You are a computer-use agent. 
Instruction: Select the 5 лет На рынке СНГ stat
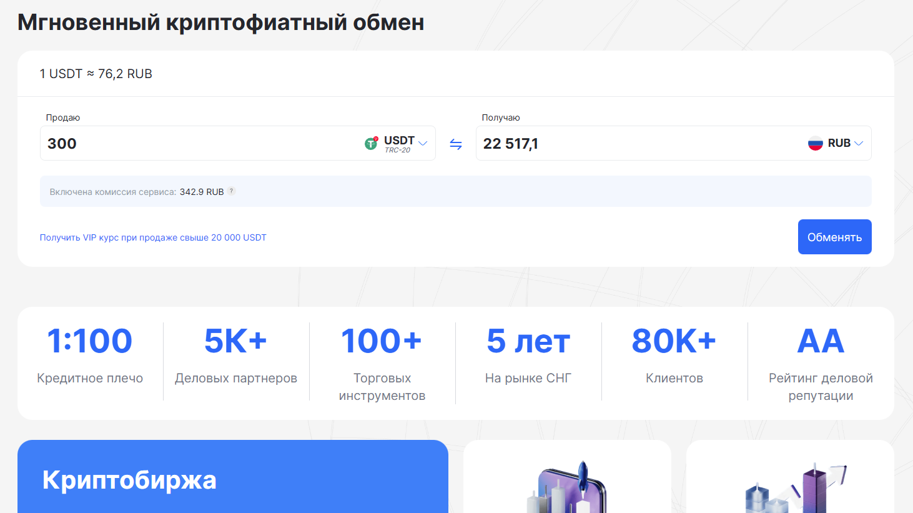528,354
